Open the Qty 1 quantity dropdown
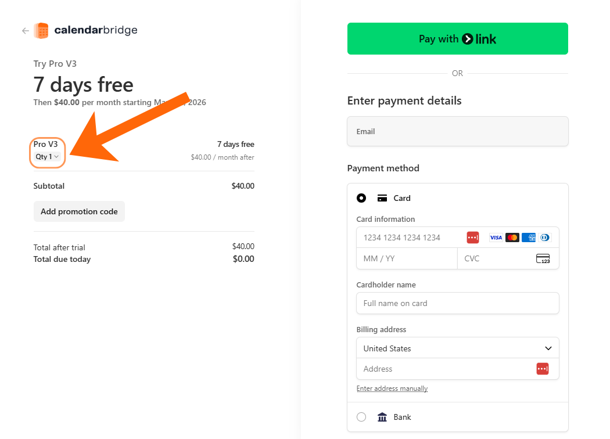This screenshot has width=610, height=439. pyautogui.click(x=47, y=157)
